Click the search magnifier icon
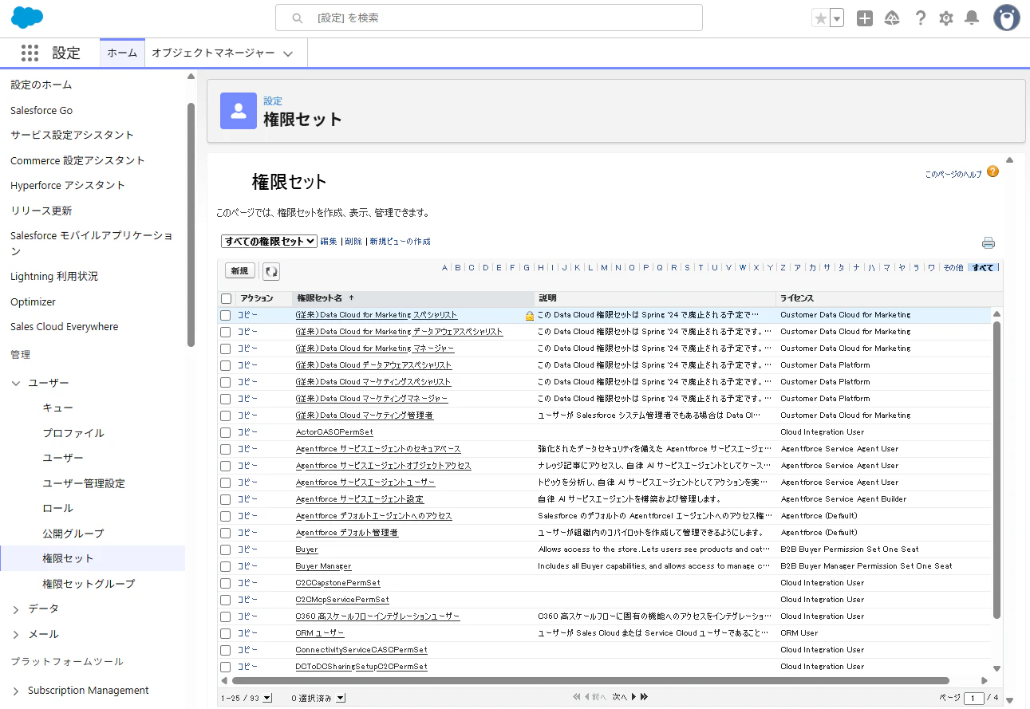 (x=298, y=18)
